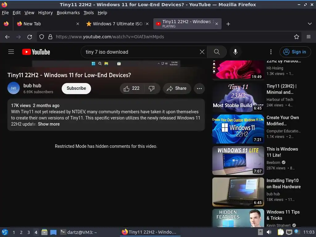
Task: Switch to the New Tab tab
Action: point(48,24)
